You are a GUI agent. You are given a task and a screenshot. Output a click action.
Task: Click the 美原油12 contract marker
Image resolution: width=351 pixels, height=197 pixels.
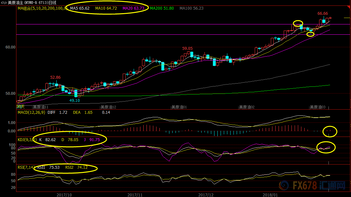[x=108, y=107]
